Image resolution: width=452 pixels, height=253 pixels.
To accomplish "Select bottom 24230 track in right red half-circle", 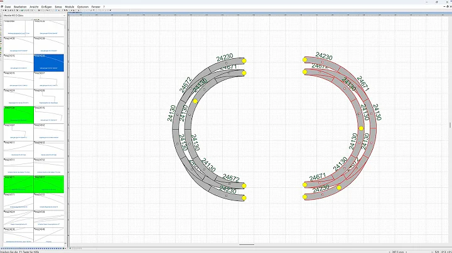I will coord(322,194).
